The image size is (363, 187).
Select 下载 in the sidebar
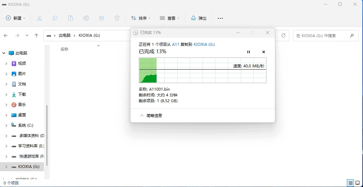tap(22, 94)
